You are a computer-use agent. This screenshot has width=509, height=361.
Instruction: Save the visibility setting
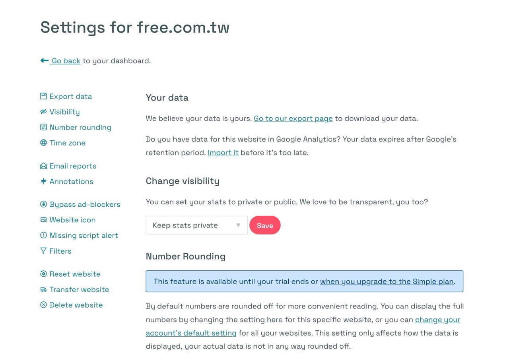(x=265, y=225)
